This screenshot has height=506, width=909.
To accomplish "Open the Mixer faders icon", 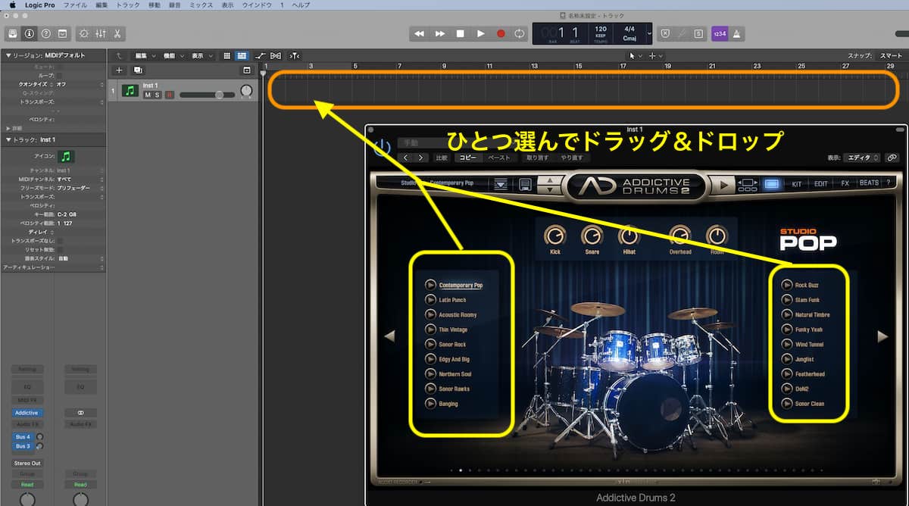I will tap(101, 33).
